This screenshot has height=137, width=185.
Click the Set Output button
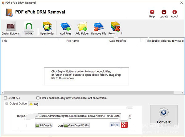(x=44, y=125)
